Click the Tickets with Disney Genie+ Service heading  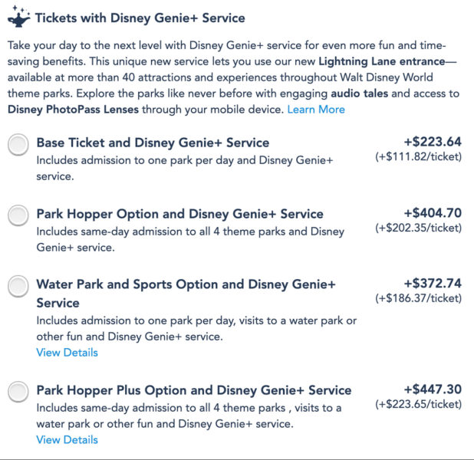pyautogui.click(x=140, y=18)
